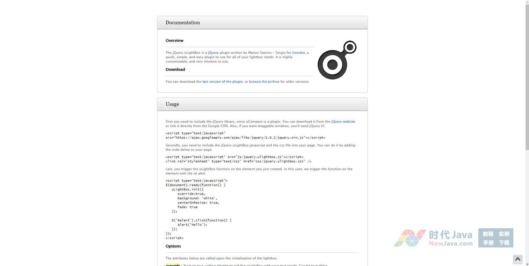Click the uLightBox circular logo image
This screenshot has width=529, height=266.
click(x=337, y=60)
